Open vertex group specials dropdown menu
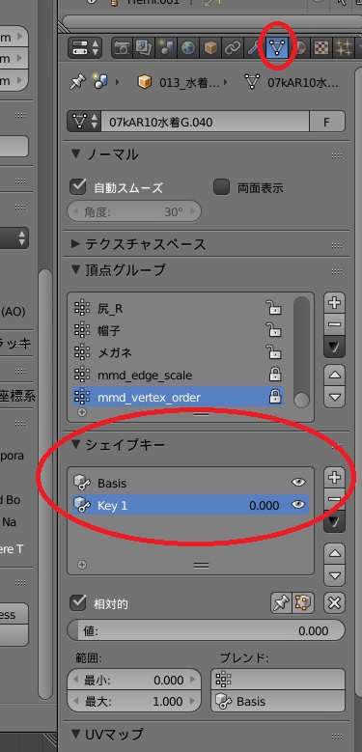The height and width of the screenshot is (752, 362). coord(335,347)
